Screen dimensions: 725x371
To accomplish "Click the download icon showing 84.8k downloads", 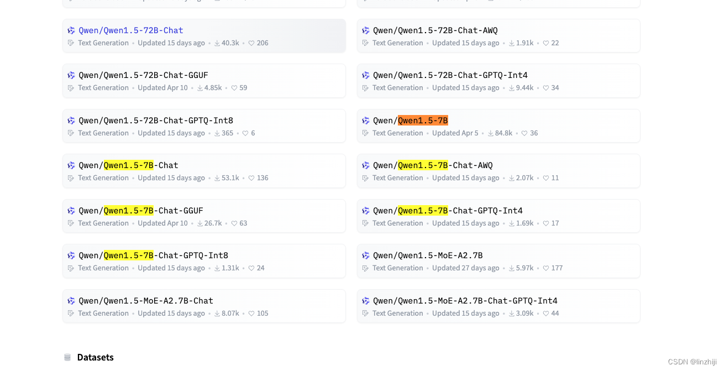I will (x=491, y=133).
